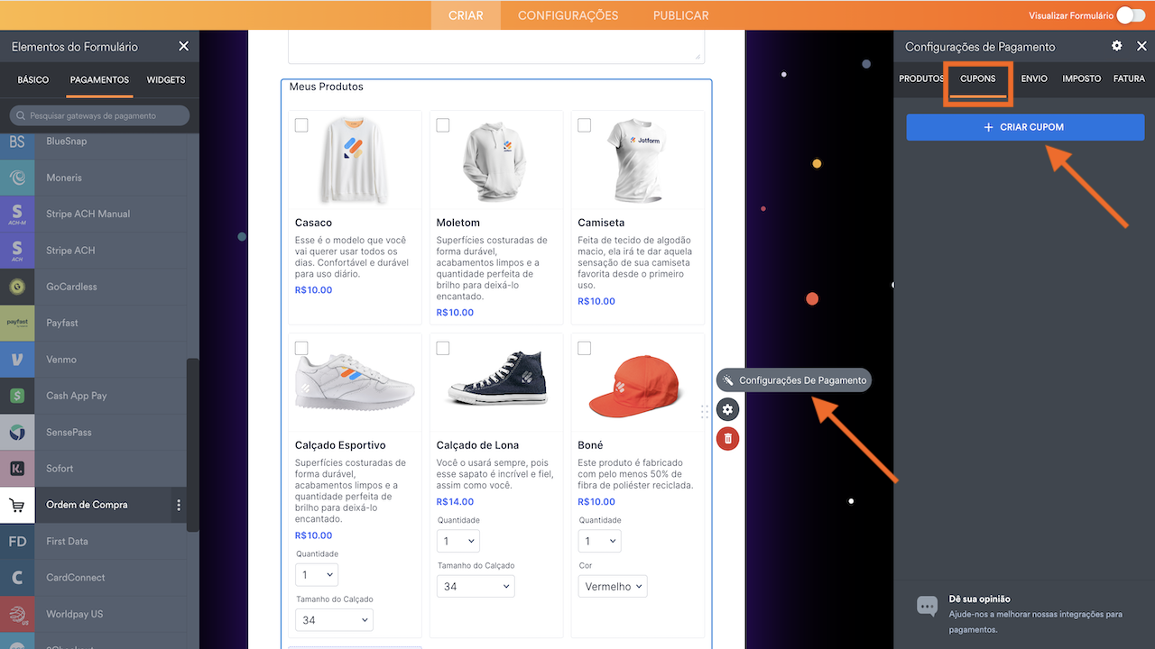Click the Worldpay US gateway icon
Viewport: 1155px width, 649px height.
[17, 614]
